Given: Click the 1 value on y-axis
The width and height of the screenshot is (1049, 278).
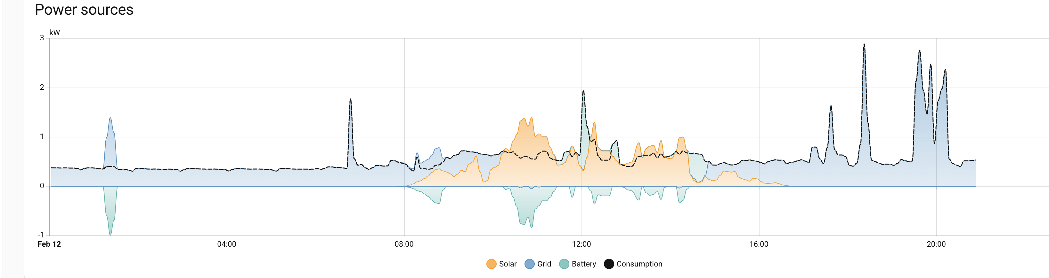Looking at the screenshot, I should click(42, 136).
